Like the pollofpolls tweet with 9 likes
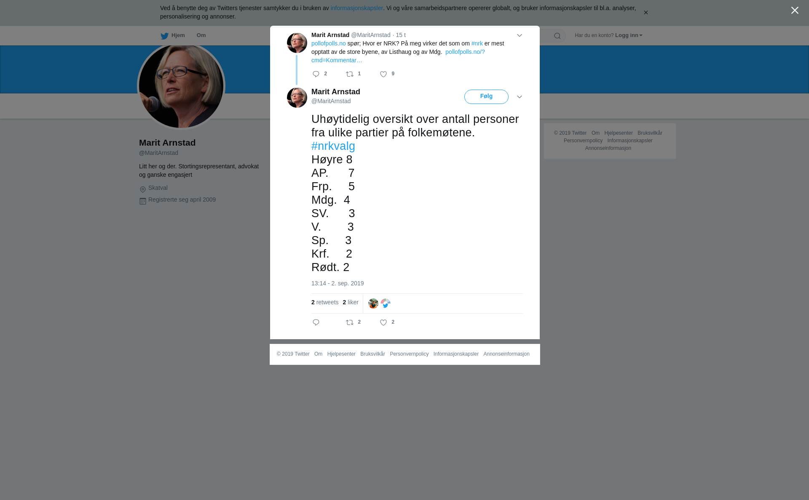Image resolution: width=809 pixels, height=500 pixels. click(x=383, y=74)
